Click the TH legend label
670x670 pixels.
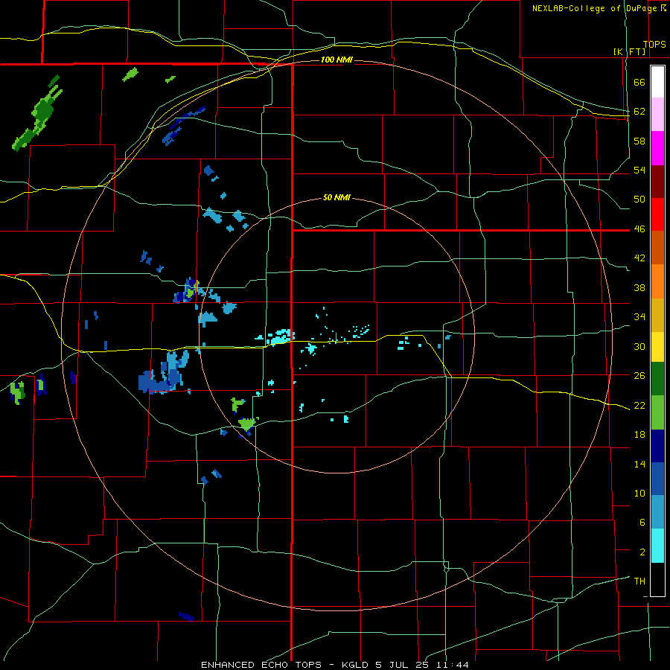point(639,581)
